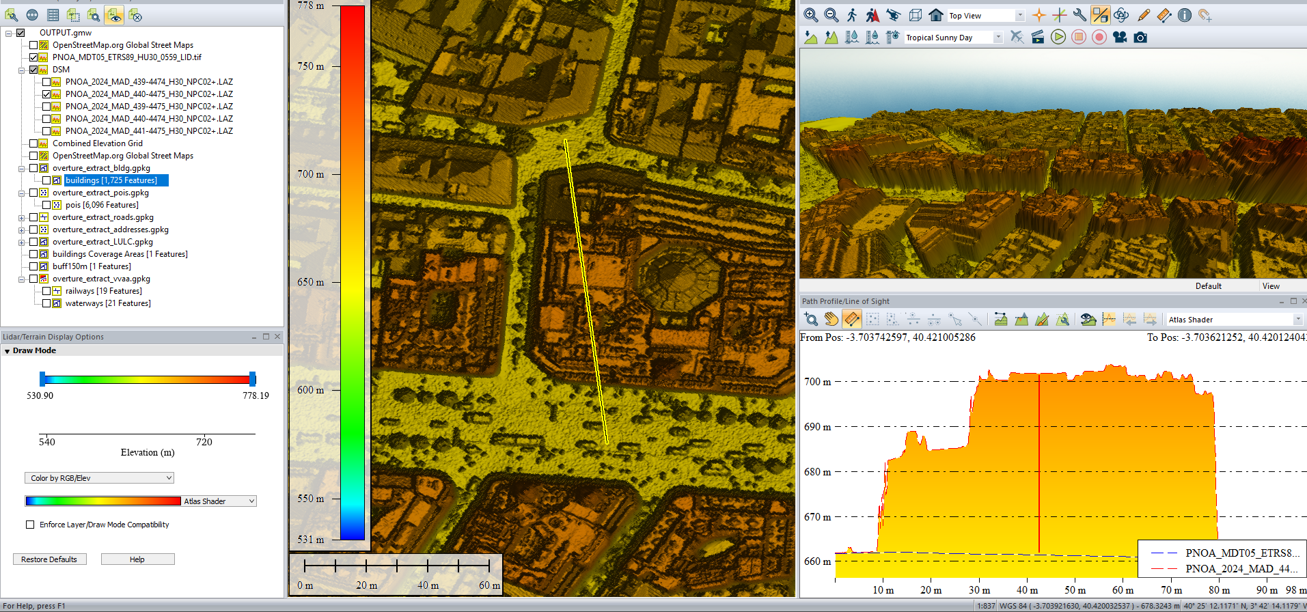Select the pan hand tool in Path Profile
Viewport: 1307px width, 612px height.
pos(831,319)
